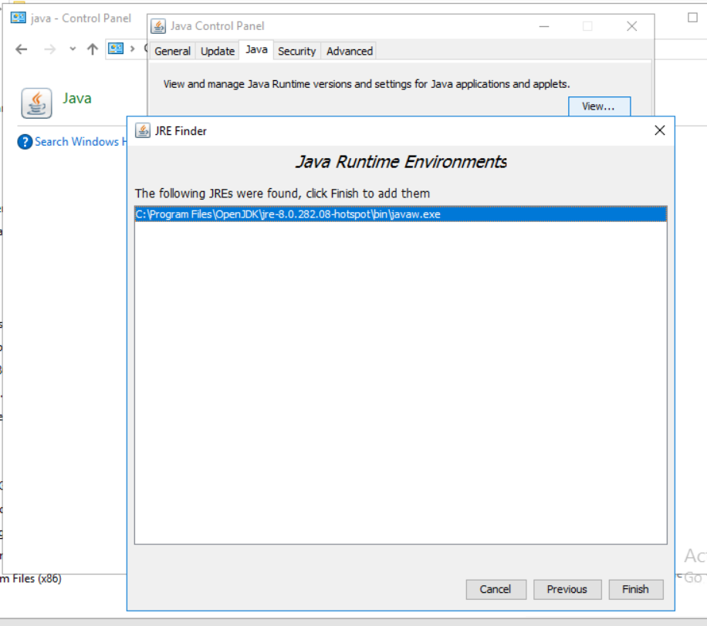The image size is (707, 626).
Task: Go back in Control Panel window
Action: click(x=21, y=49)
